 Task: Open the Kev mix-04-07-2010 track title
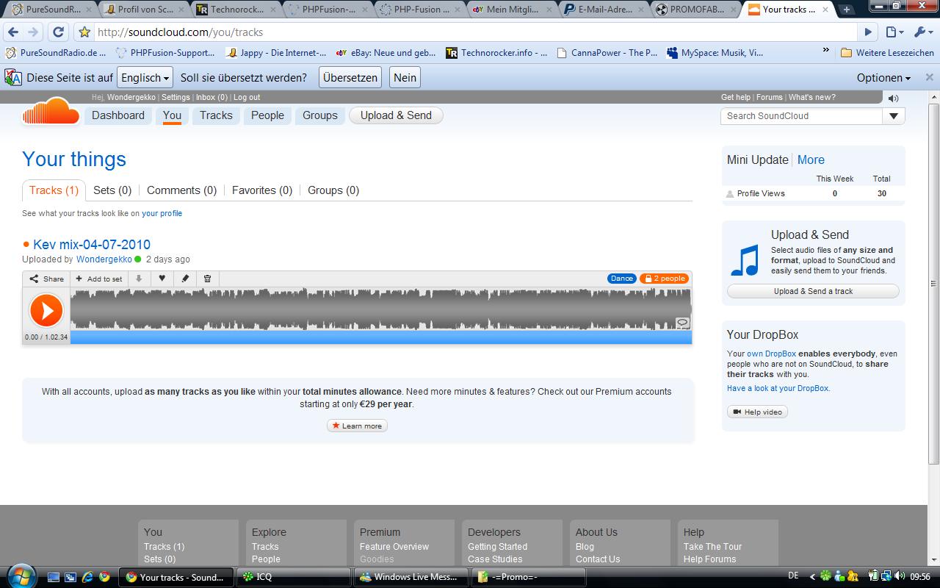92,245
